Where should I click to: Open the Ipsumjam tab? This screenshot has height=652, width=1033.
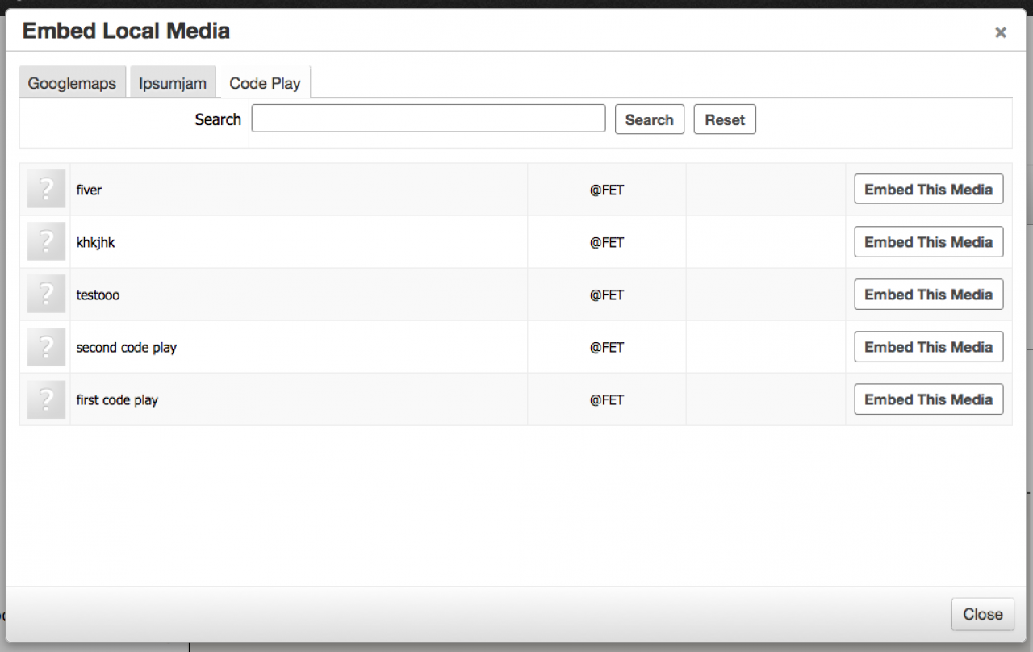173,83
